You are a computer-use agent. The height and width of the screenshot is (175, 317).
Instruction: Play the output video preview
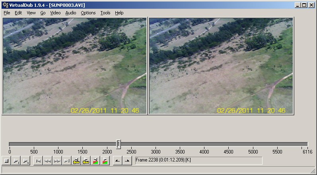click(x=26, y=161)
